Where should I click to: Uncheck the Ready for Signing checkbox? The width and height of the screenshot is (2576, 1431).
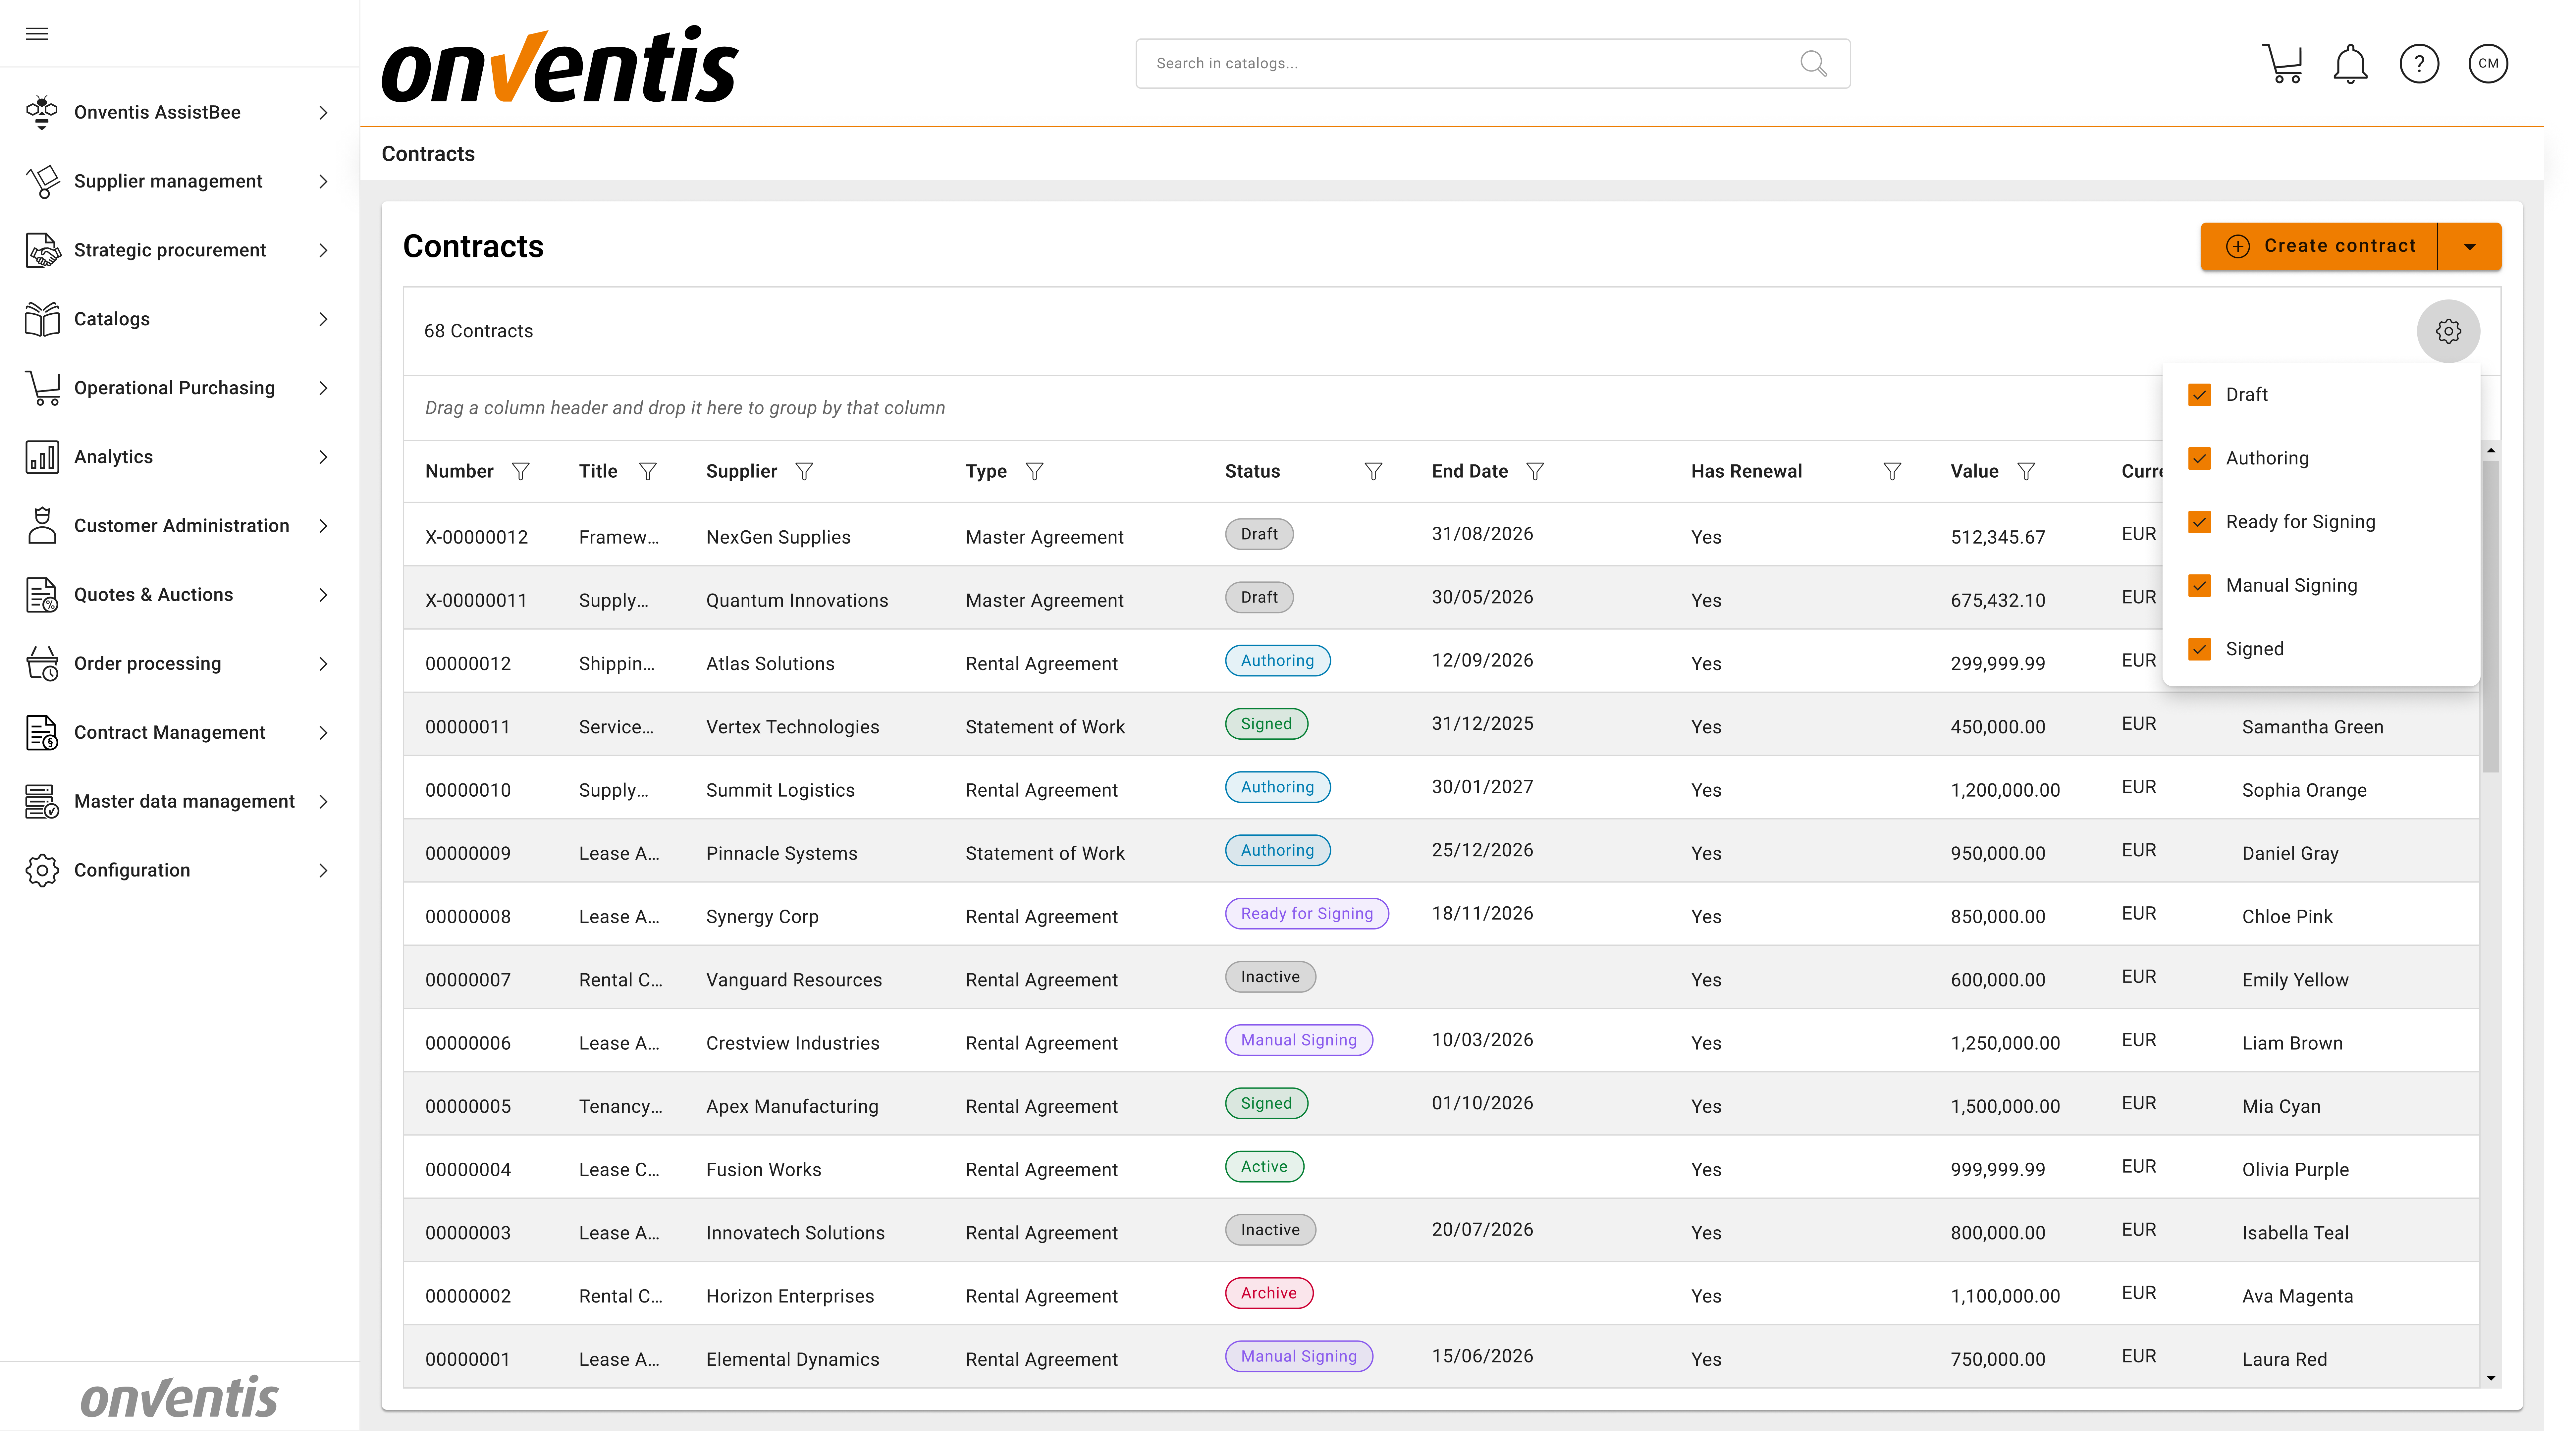pos(2200,522)
